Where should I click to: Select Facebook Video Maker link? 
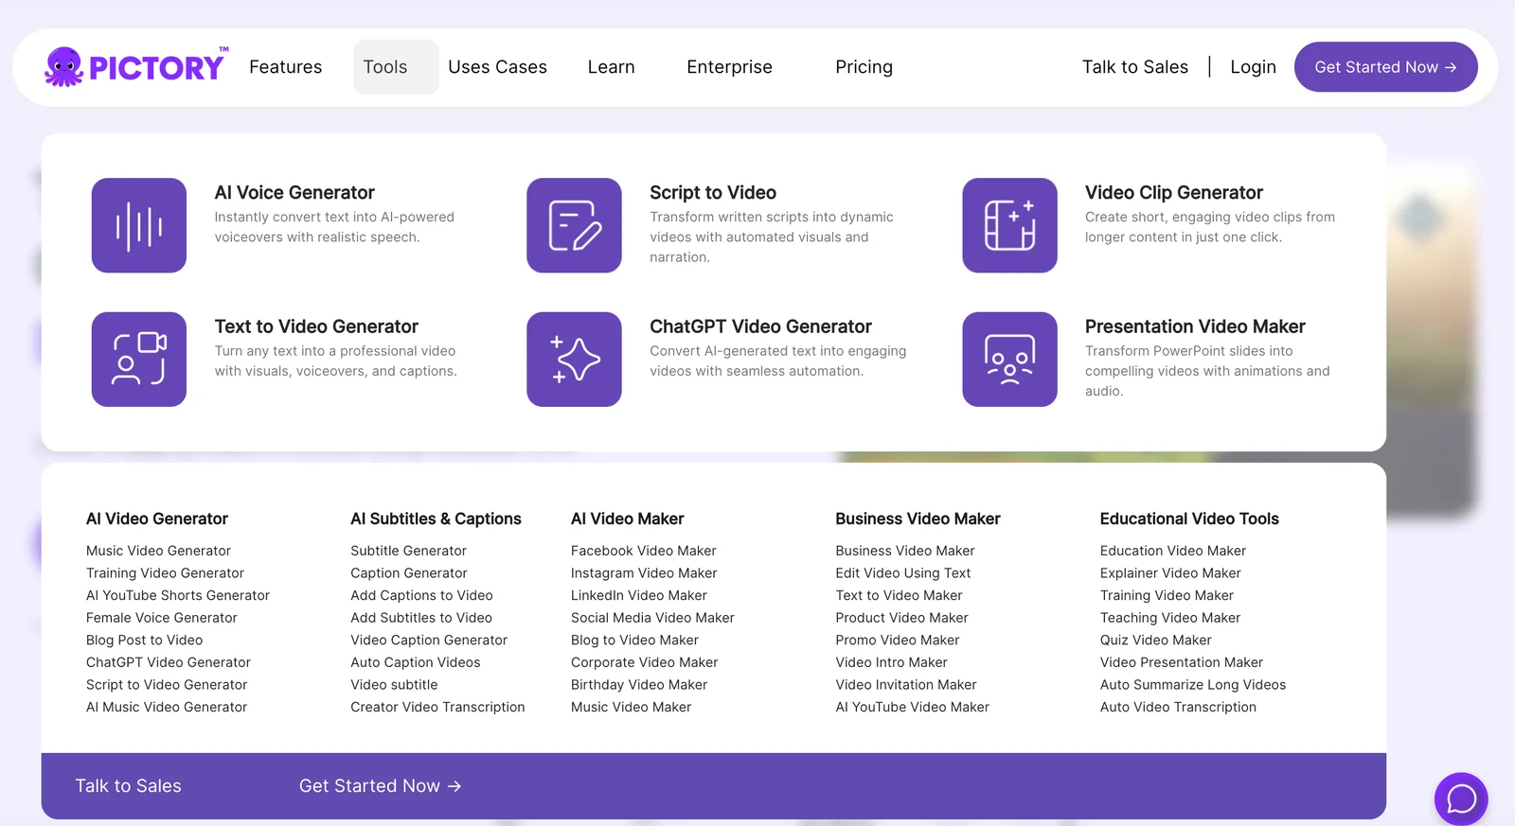(643, 551)
